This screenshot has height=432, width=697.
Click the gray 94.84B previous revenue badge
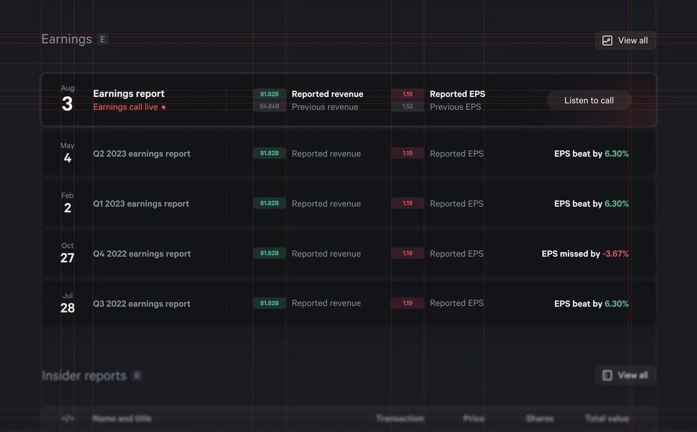[x=269, y=107]
